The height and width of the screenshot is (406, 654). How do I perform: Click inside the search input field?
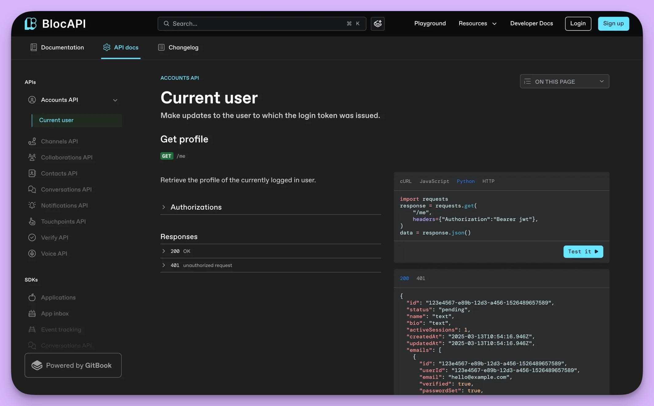246,23
